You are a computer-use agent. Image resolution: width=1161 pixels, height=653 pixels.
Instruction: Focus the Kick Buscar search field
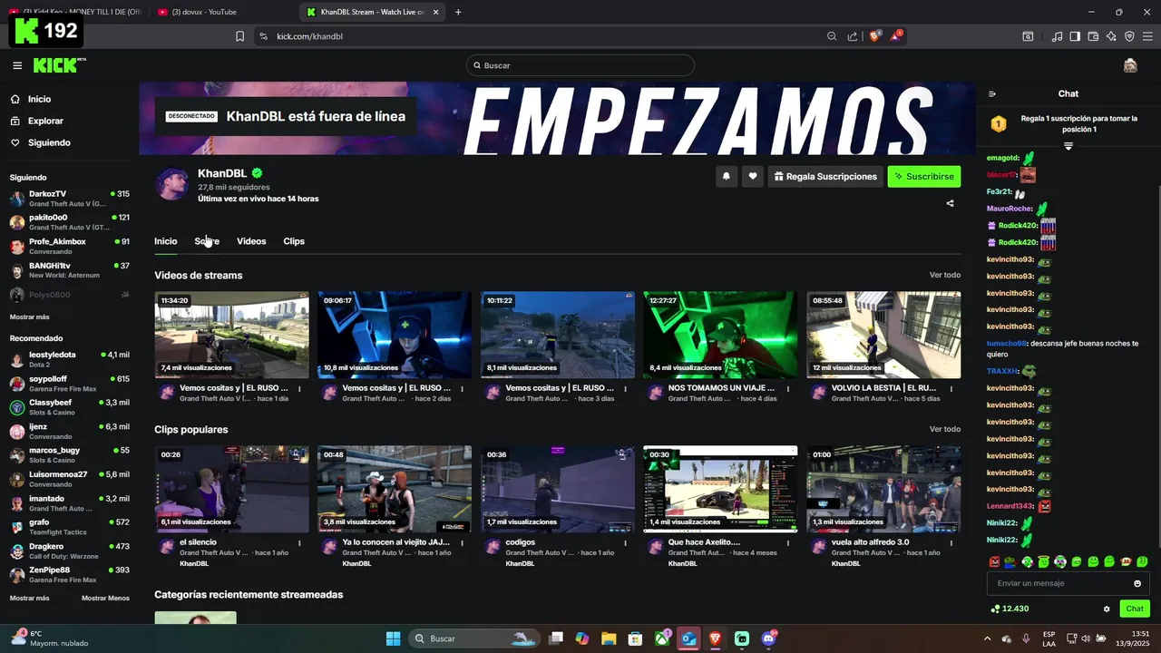pos(580,65)
